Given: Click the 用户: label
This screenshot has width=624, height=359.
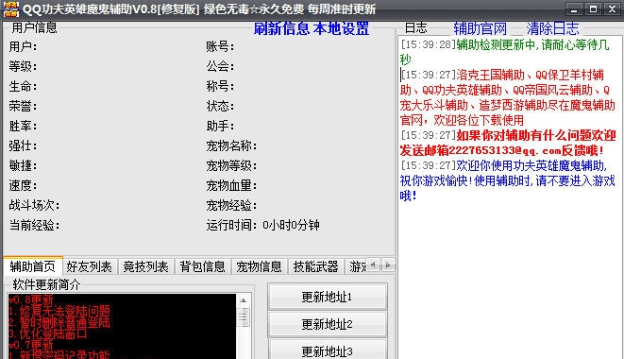Looking at the screenshot, I should [23, 46].
